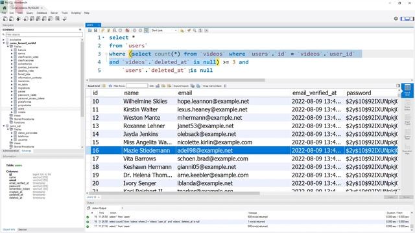Toggle the invisible characters icon
The width and height of the screenshot is (415, 233).
(200, 30)
